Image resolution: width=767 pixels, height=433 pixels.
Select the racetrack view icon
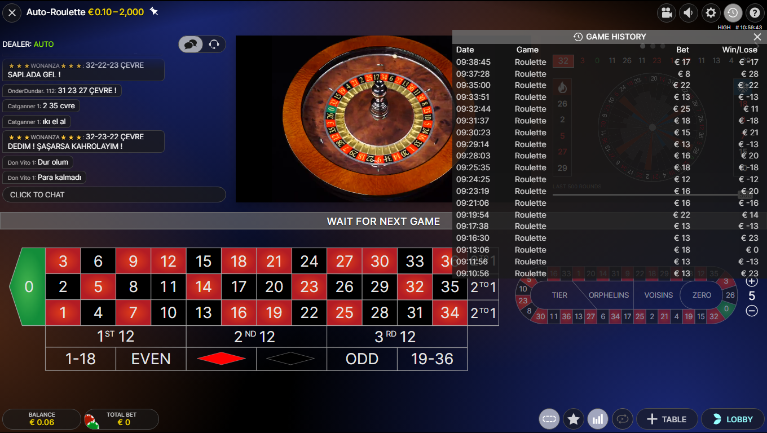click(549, 419)
